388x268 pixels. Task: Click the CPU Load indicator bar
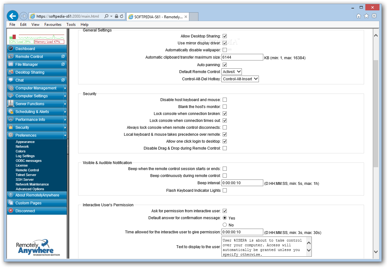(x=21, y=42)
